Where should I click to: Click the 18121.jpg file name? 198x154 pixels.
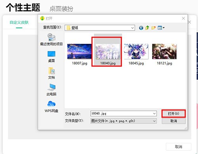164,63
